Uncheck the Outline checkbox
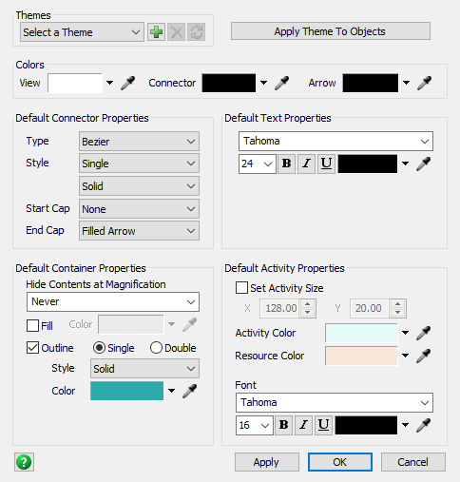This screenshot has width=460, height=482. coord(32,348)
